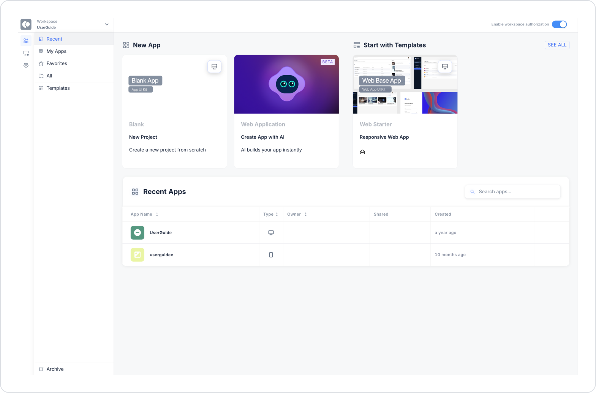596x393 pixels.
Task: Open My Apps in the sidebar
Action: point(74,51)
